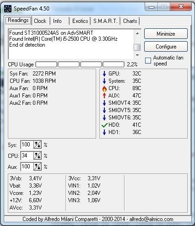Click the down arrow beside System temperature
Viewport: 195px width, 226px height.
point(104,81)
